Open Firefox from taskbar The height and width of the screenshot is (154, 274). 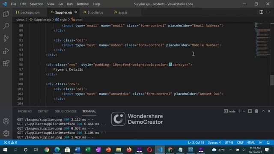tap(129, 150)
